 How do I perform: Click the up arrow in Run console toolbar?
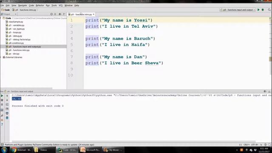pyautogui.click(x=7, y=96)
